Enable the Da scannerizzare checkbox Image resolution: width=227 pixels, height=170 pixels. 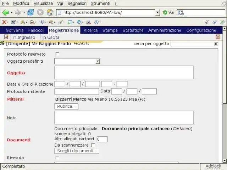pos(93,145)
